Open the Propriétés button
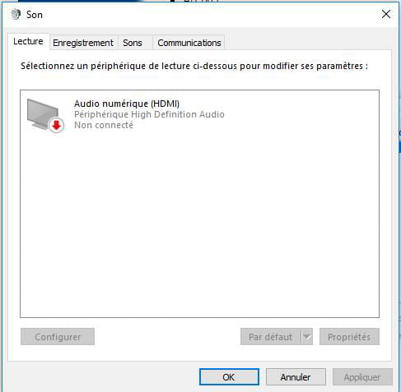 coord(349,337)
